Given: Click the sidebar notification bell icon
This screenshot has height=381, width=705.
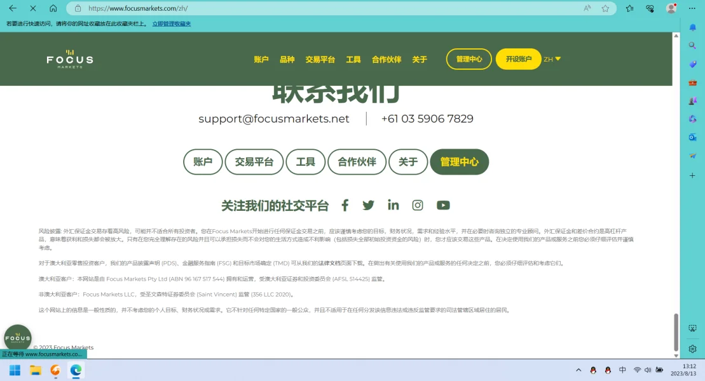Looking at the screenshot, I should tap(692, 27).
